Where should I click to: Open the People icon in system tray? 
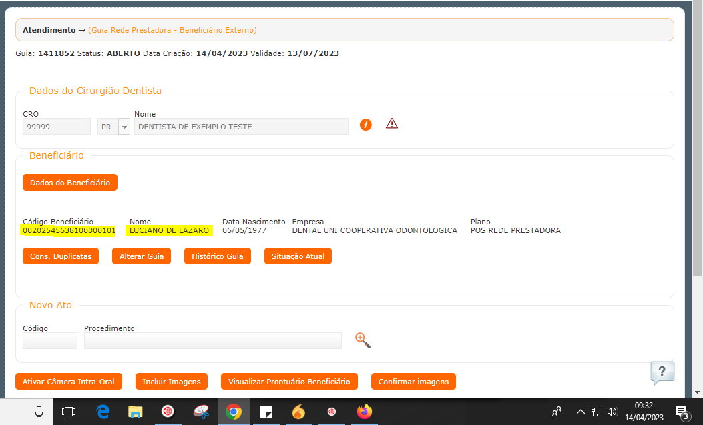click(557, 412)
